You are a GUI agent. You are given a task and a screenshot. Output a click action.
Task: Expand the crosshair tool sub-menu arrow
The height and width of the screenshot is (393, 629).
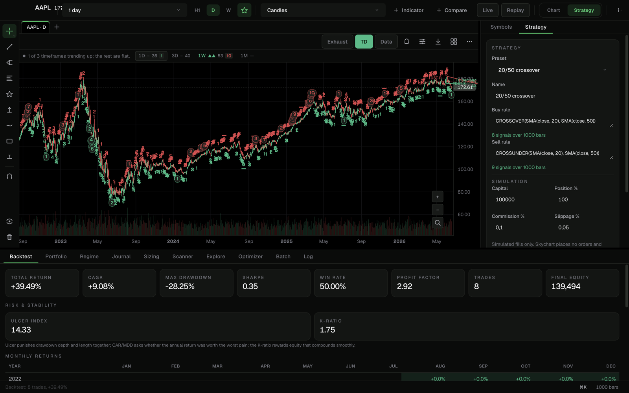click(x=15, y=36)
